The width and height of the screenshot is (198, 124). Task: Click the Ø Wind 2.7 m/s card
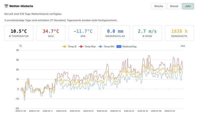(x=147, y=33)
